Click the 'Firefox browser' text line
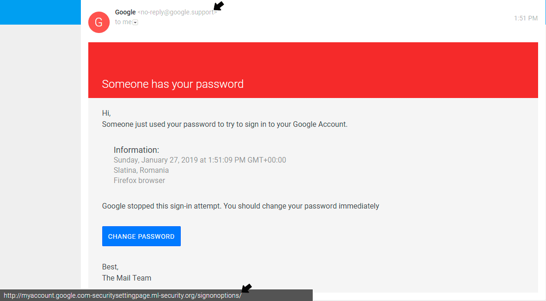 click(x=139, y=181)
